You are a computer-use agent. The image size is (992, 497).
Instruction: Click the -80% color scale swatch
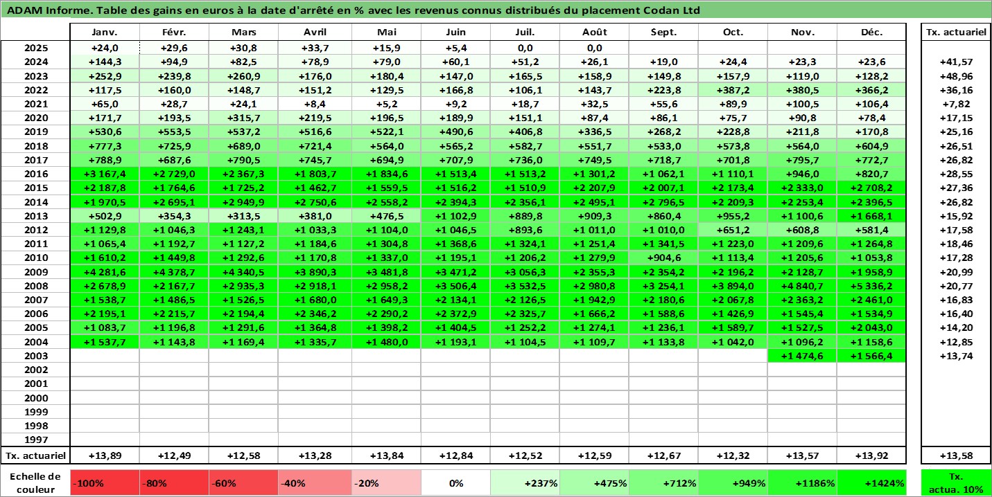click(175, 482)
